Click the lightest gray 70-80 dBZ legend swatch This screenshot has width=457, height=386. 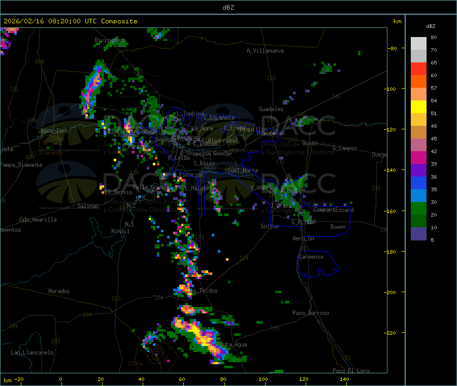point(418,44)
